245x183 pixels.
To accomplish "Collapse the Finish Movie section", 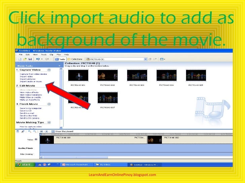I will pos(49,104).
